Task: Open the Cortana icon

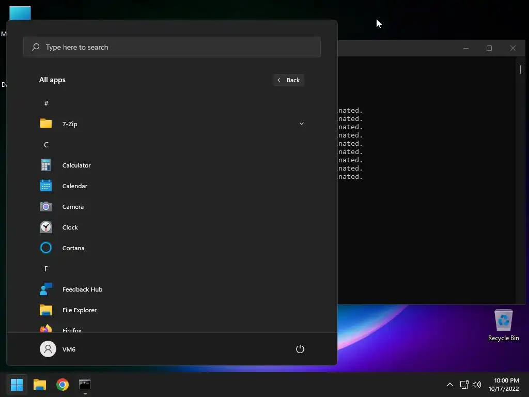Action: 46,248
